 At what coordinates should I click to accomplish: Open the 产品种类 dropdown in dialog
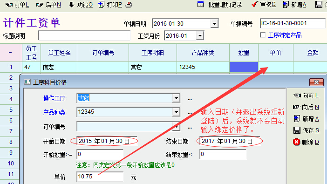pos(176,112)
